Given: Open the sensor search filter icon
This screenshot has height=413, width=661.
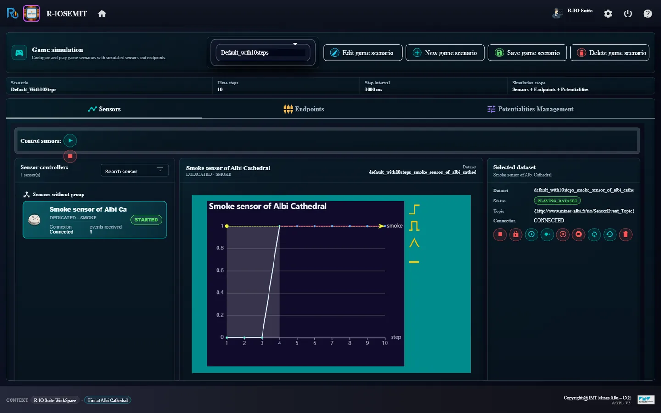Looking at the screenshot, I should click(160, 169).
